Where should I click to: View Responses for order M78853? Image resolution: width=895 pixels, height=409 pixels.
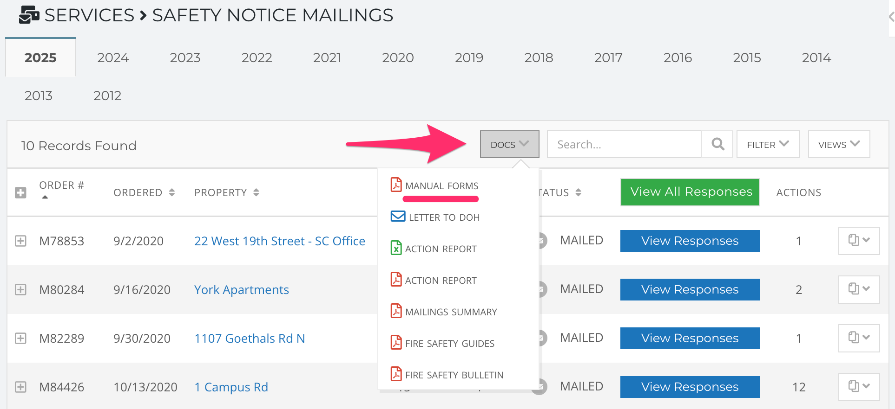pyautogui.click(x=690, y=241)
